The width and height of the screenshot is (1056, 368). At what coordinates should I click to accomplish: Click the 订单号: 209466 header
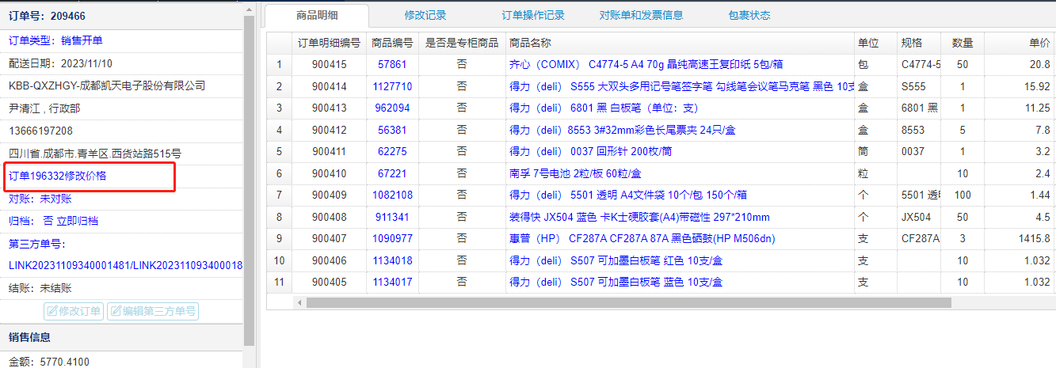[x=47, y=15]
